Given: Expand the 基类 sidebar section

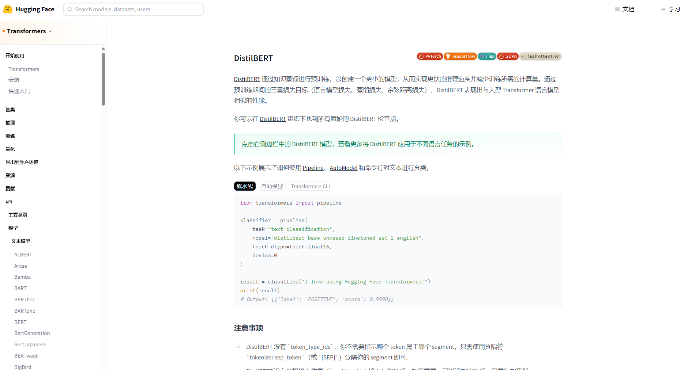Looking at the screenshot, I should pyautogui.click(x=10, y=110).
